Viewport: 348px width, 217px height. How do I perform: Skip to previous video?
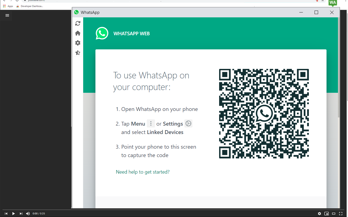(6, 214)
